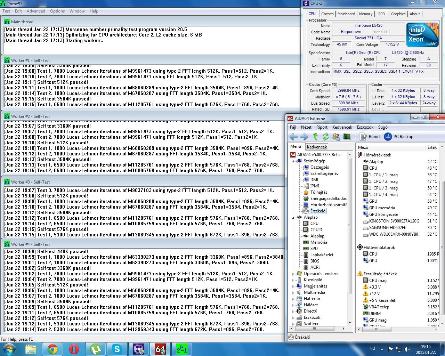
Task: Select the Graphics tab in CPU-Z
Action: click(x=398, y=14)
